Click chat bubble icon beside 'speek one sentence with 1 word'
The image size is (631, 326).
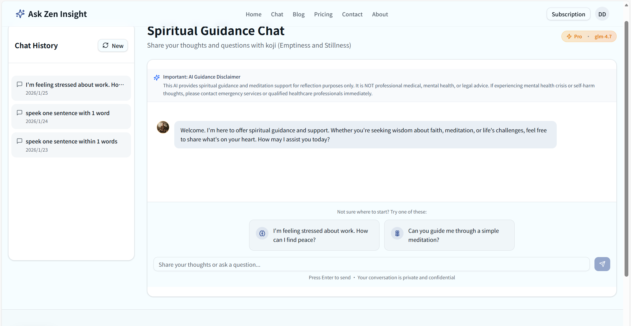tap(20, 113)
